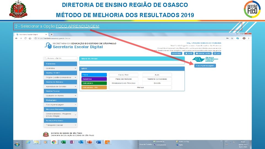Open the Causa Raiz option
This screenshot has height=149, width=265.
pos(124,75)
